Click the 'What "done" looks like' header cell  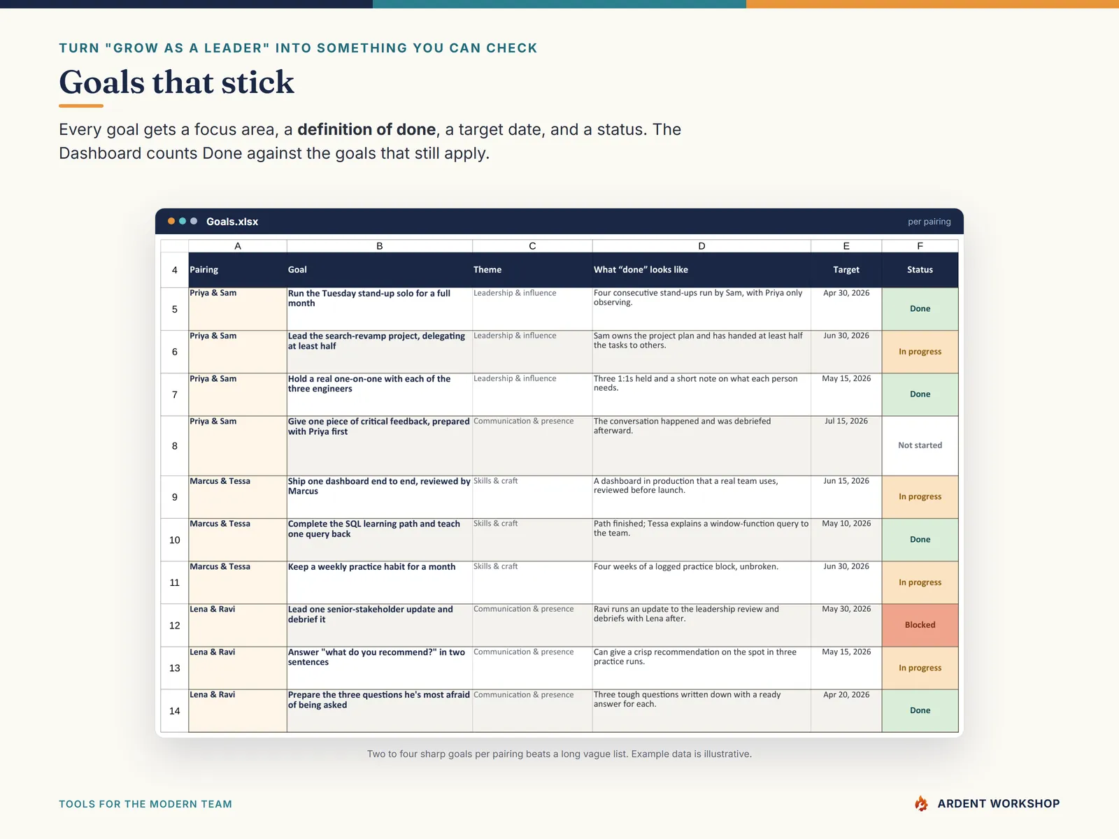point(701,270)
